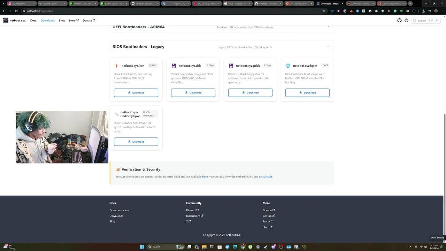Viewport: 446px width, 251px height.
Task: Click the MetaMask fox extension icon
Action: pos(351,11)
